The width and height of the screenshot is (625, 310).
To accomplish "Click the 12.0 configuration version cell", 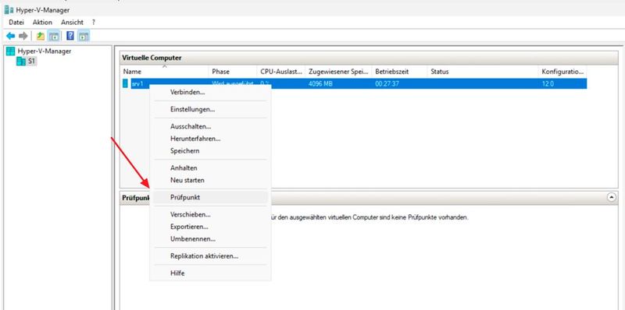I will [x=548, y=84].
